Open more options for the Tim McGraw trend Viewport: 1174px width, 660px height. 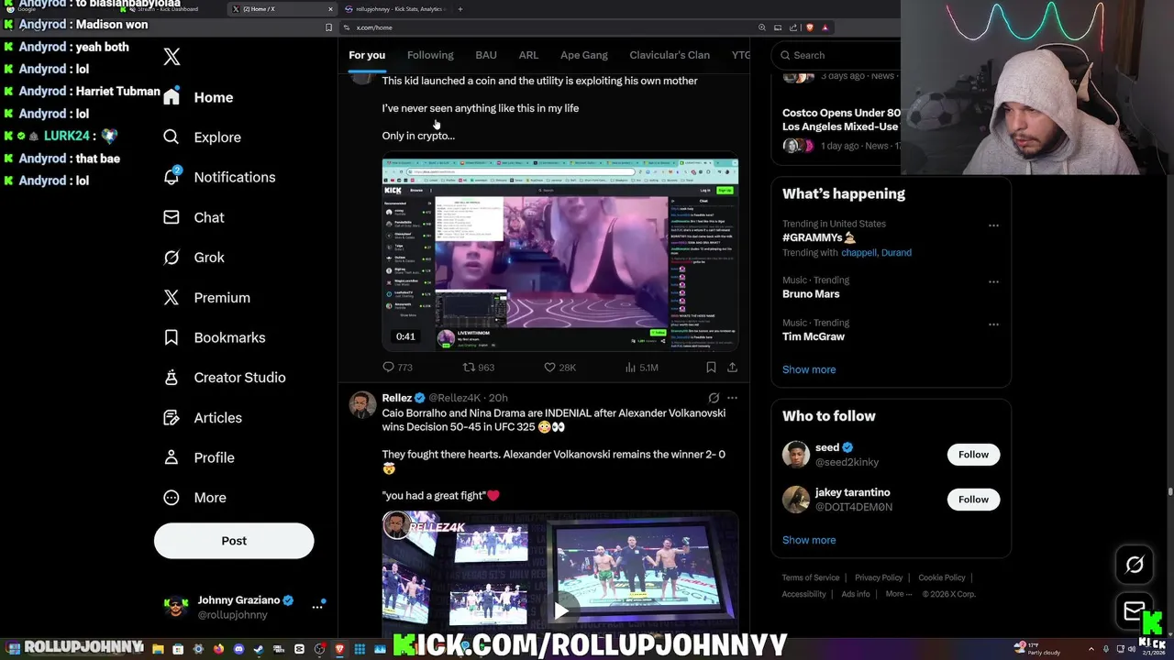[993, 324]
